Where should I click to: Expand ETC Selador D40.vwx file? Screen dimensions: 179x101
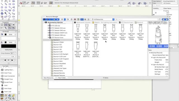click(48, 31)
